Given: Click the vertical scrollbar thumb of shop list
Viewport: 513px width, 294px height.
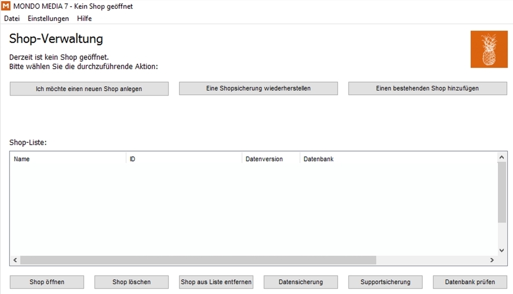Looking at the screenshot, I should [501, 192].
